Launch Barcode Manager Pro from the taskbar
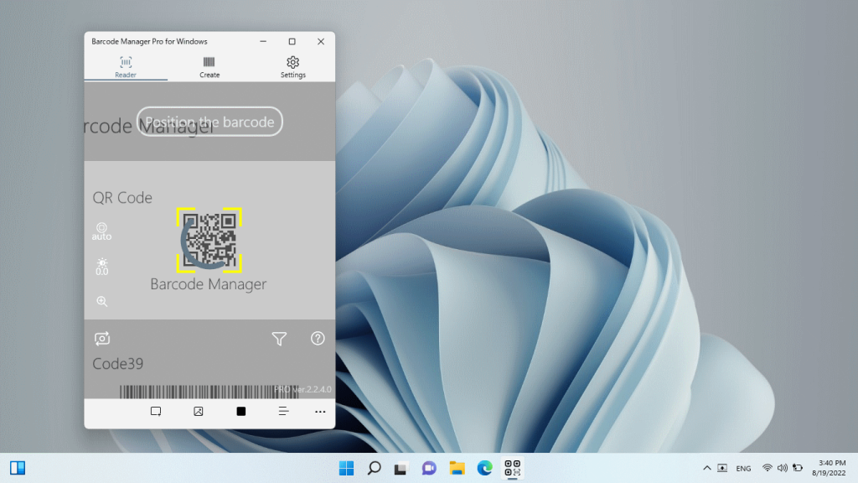The height and width of the screenshot is (483, 858). coord(512,468)
